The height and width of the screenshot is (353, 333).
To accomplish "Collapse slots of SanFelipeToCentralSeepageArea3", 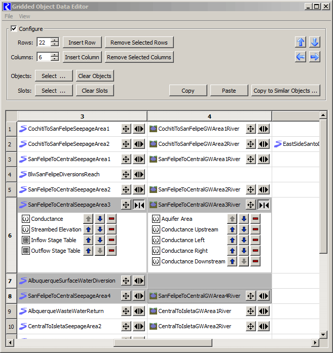I will tap(139, 205).
